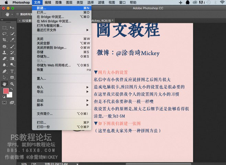Click the QQ penguin menu bar icon

pyautogui.click(x=188, y=2)
